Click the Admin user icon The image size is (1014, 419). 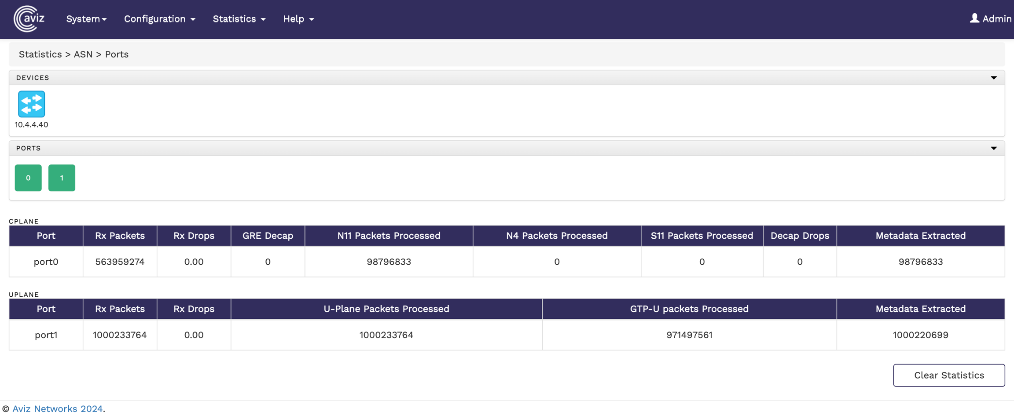tap(974, 18)
